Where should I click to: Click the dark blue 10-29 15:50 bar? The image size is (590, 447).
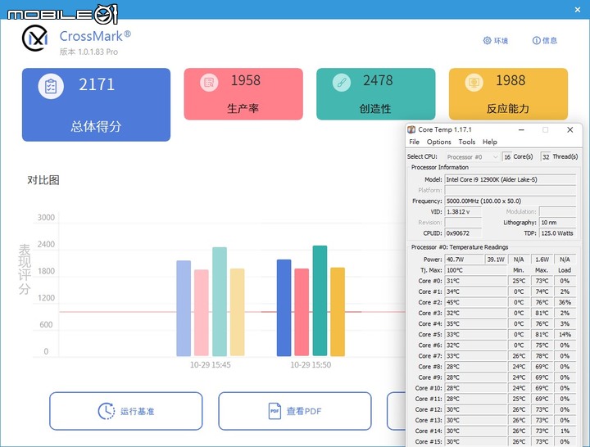(284, 308)
